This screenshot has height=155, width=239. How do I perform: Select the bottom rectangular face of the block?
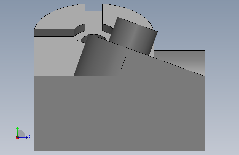pyautogui.click(x=119, y=135)
